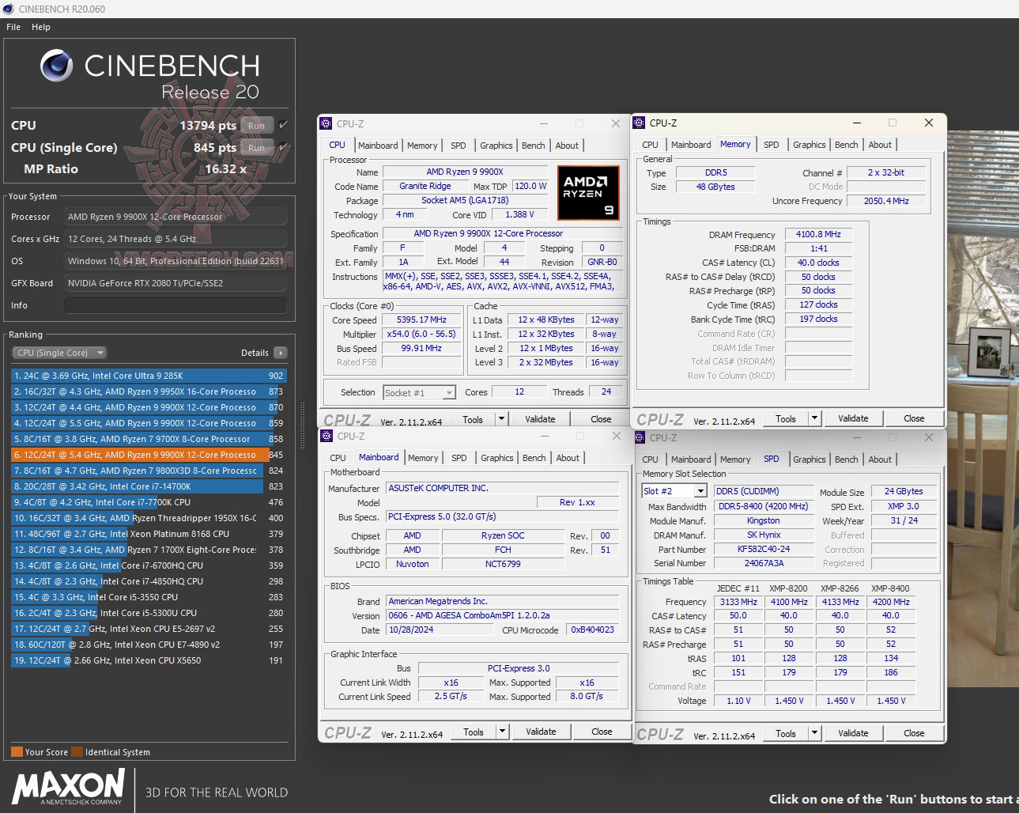The height and width of the screenshot is (813, 1019).
Task: Switch to Bench tab in CPU-Z processor window
Action: tap(534, 146)
